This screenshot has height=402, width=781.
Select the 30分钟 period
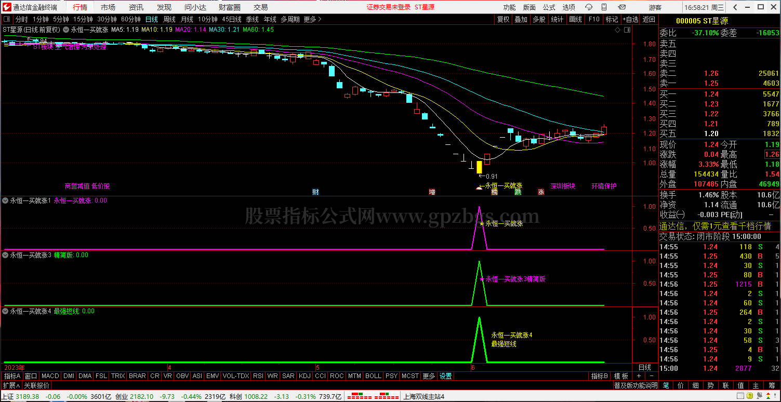click(x=107, y=19)
